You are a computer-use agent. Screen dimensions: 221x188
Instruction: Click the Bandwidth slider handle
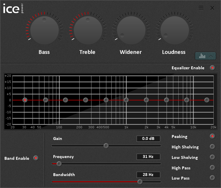(x=140, y=182)
